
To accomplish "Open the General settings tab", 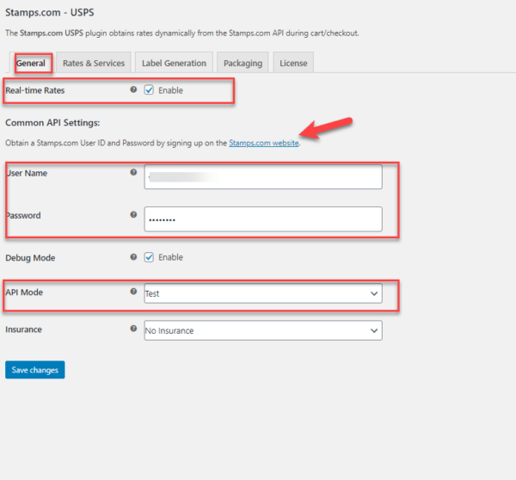I will 31,63.
